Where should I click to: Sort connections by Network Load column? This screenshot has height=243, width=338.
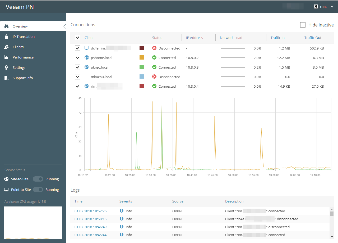pos(231,38)
